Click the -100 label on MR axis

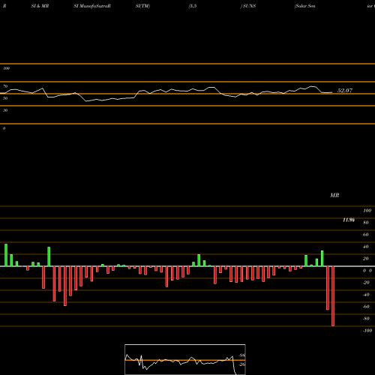(367, 331)
